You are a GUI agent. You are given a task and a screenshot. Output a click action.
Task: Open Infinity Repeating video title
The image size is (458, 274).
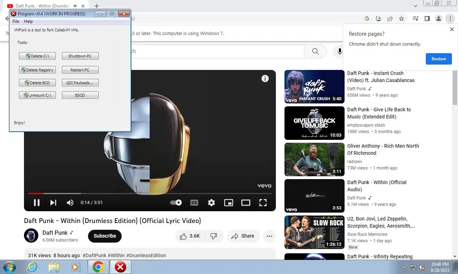[380, 257]
